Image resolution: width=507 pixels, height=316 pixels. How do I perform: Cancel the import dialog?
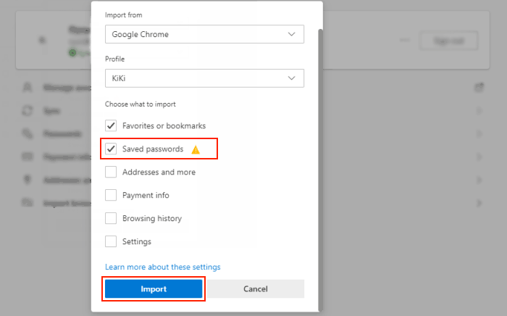pos(256,289)
